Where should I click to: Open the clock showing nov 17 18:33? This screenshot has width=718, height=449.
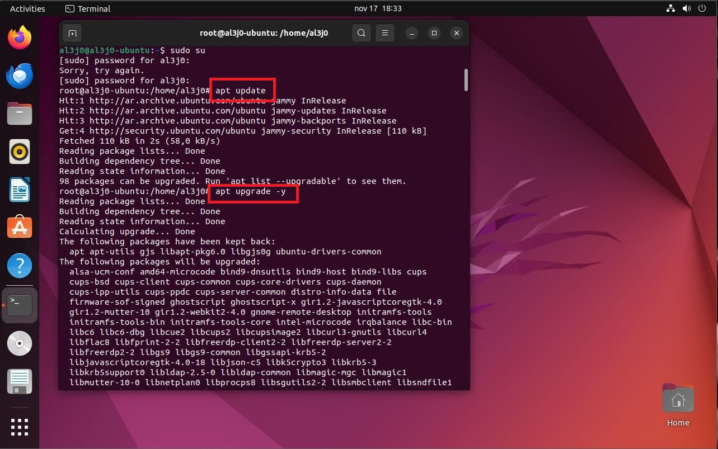[x=378, y=8]
